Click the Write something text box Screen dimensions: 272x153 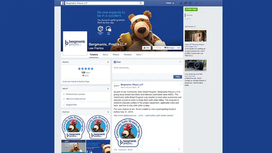pos(147,69)
